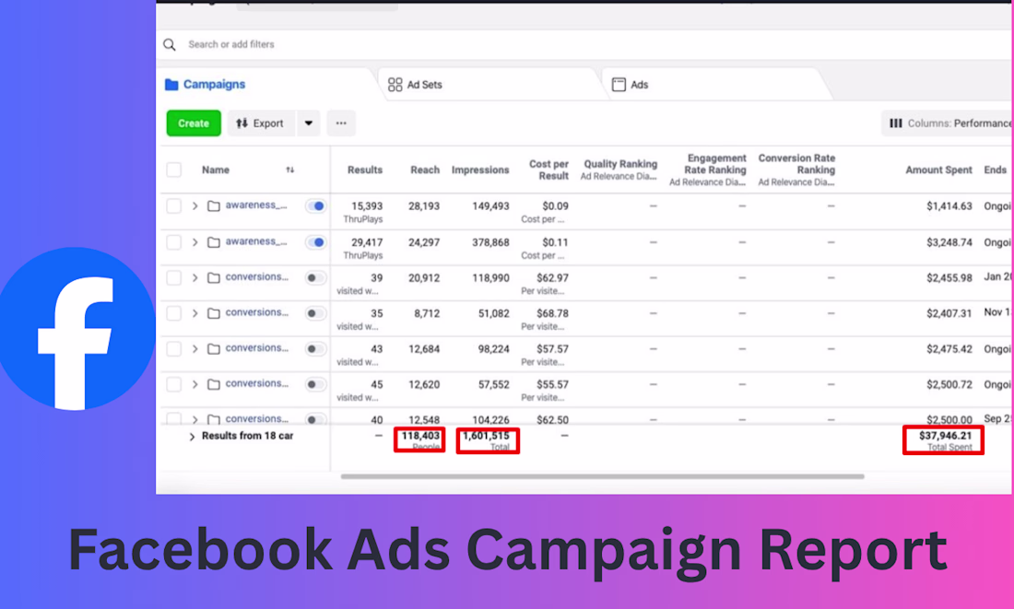Turn off awareness campaign with 29,417 ThruPlays

tap(315, 242)
